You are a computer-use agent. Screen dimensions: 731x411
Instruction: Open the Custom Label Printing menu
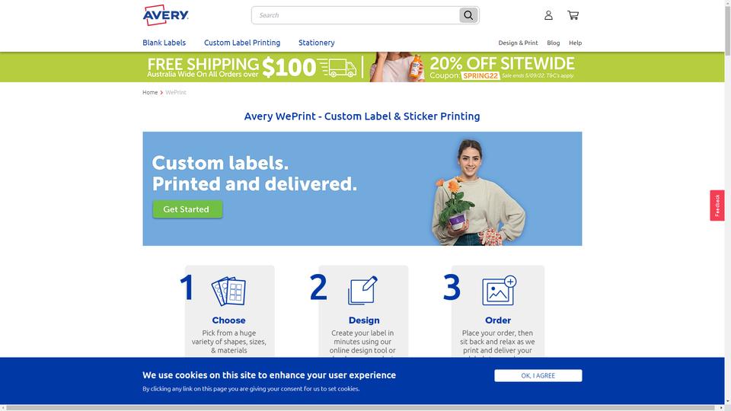click(242, 43)
